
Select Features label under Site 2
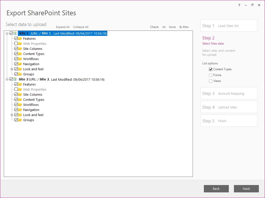[29, 84]
